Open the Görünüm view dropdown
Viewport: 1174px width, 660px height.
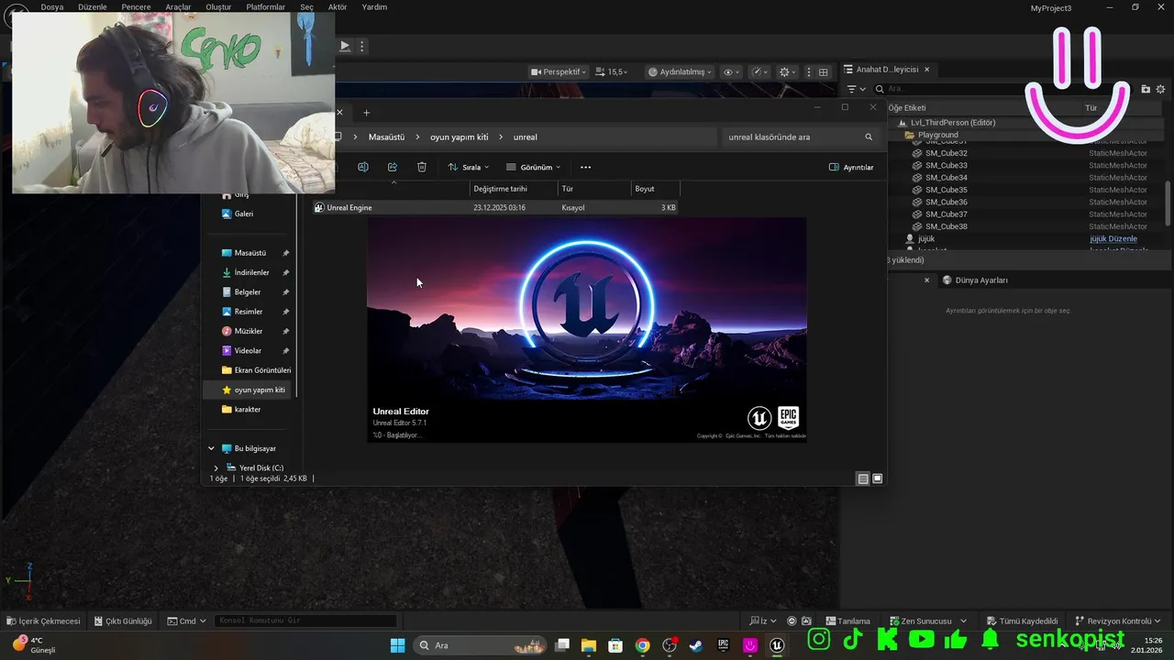533,167
